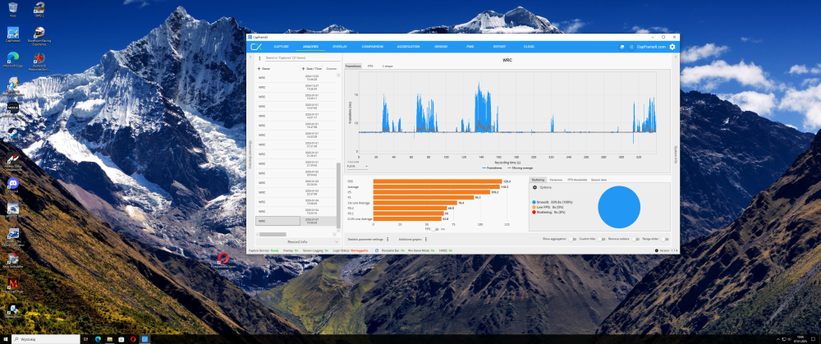This screenshot has height=344, width=821.
Task: Click the Captures search field
Action: point(302,57)
